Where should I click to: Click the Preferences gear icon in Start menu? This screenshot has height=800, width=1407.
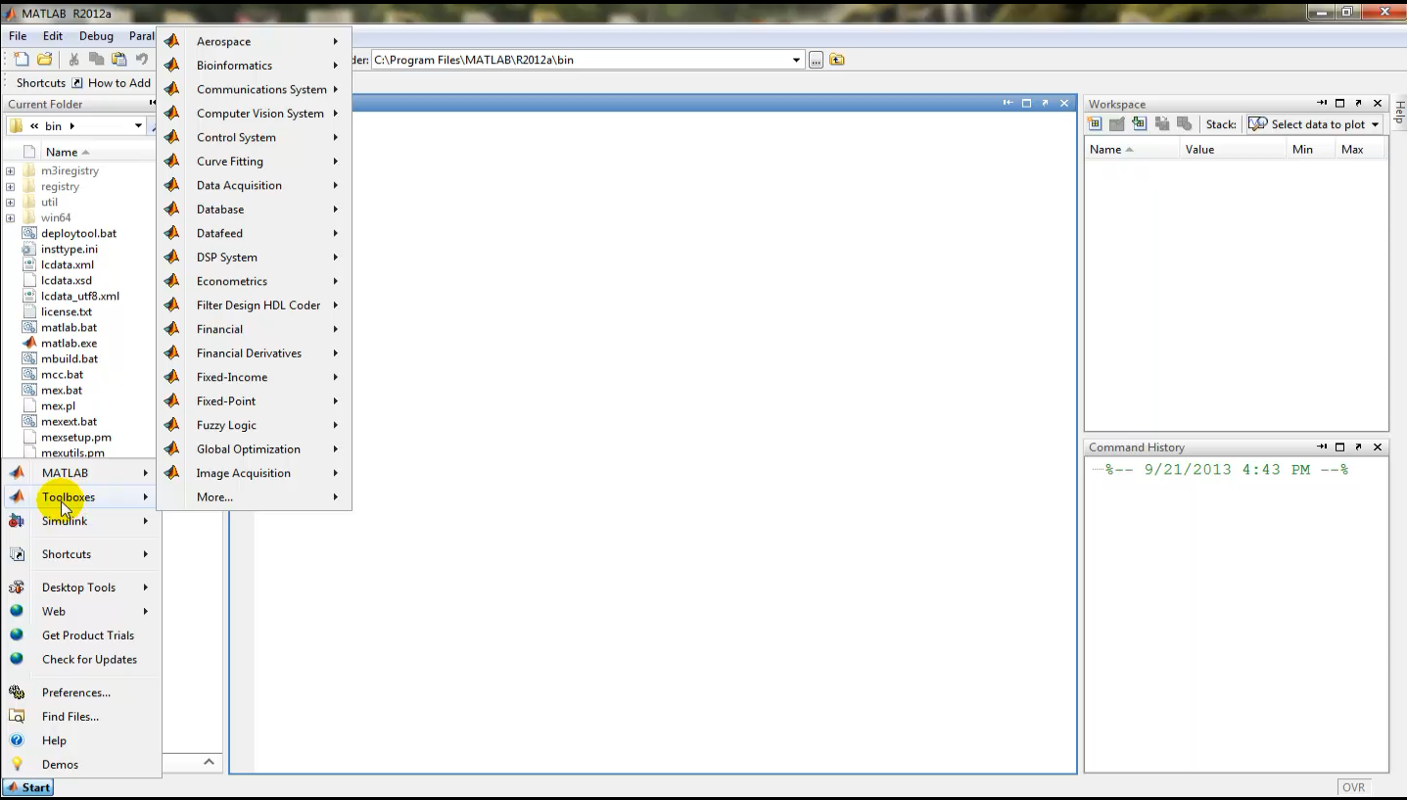pos(17,692)
